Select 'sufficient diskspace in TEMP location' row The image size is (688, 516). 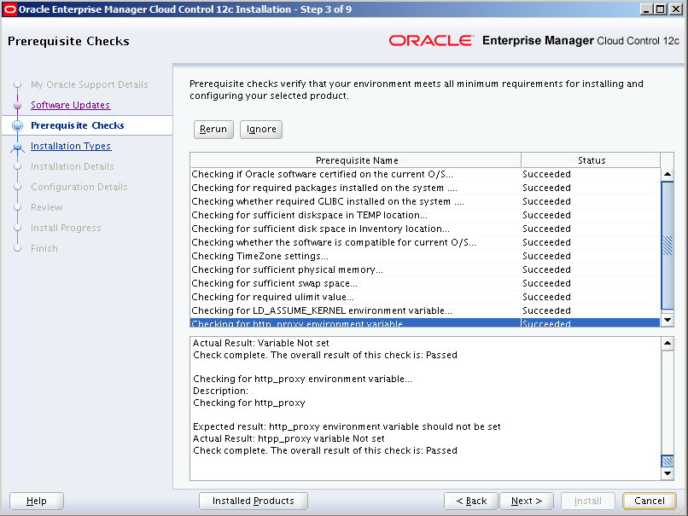[425, 215]
